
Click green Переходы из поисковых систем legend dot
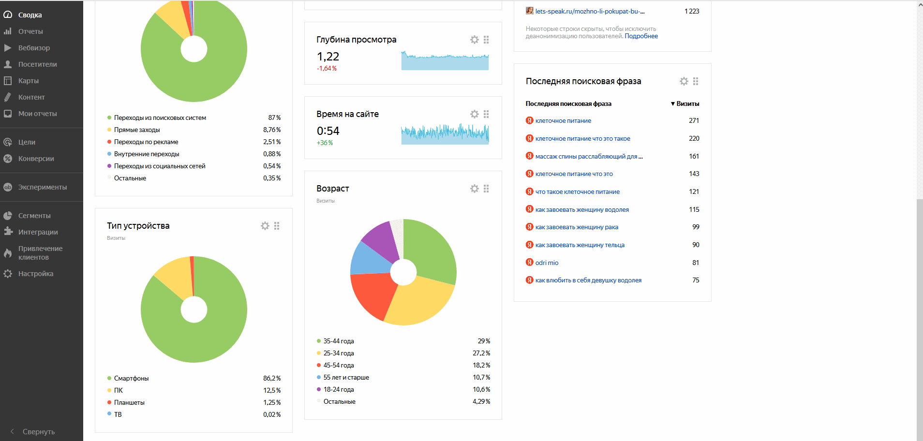pyautogui.click(x=109, y=118)
